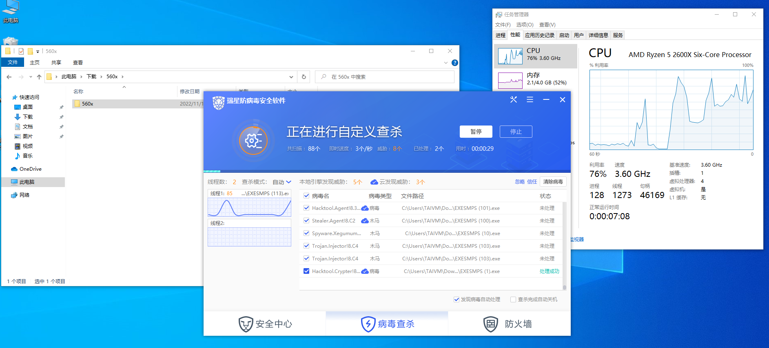Image resolution: width=769 pixels, height=348 pixels.
Task: Click the 线程1 activity graph
Action: 250,207
